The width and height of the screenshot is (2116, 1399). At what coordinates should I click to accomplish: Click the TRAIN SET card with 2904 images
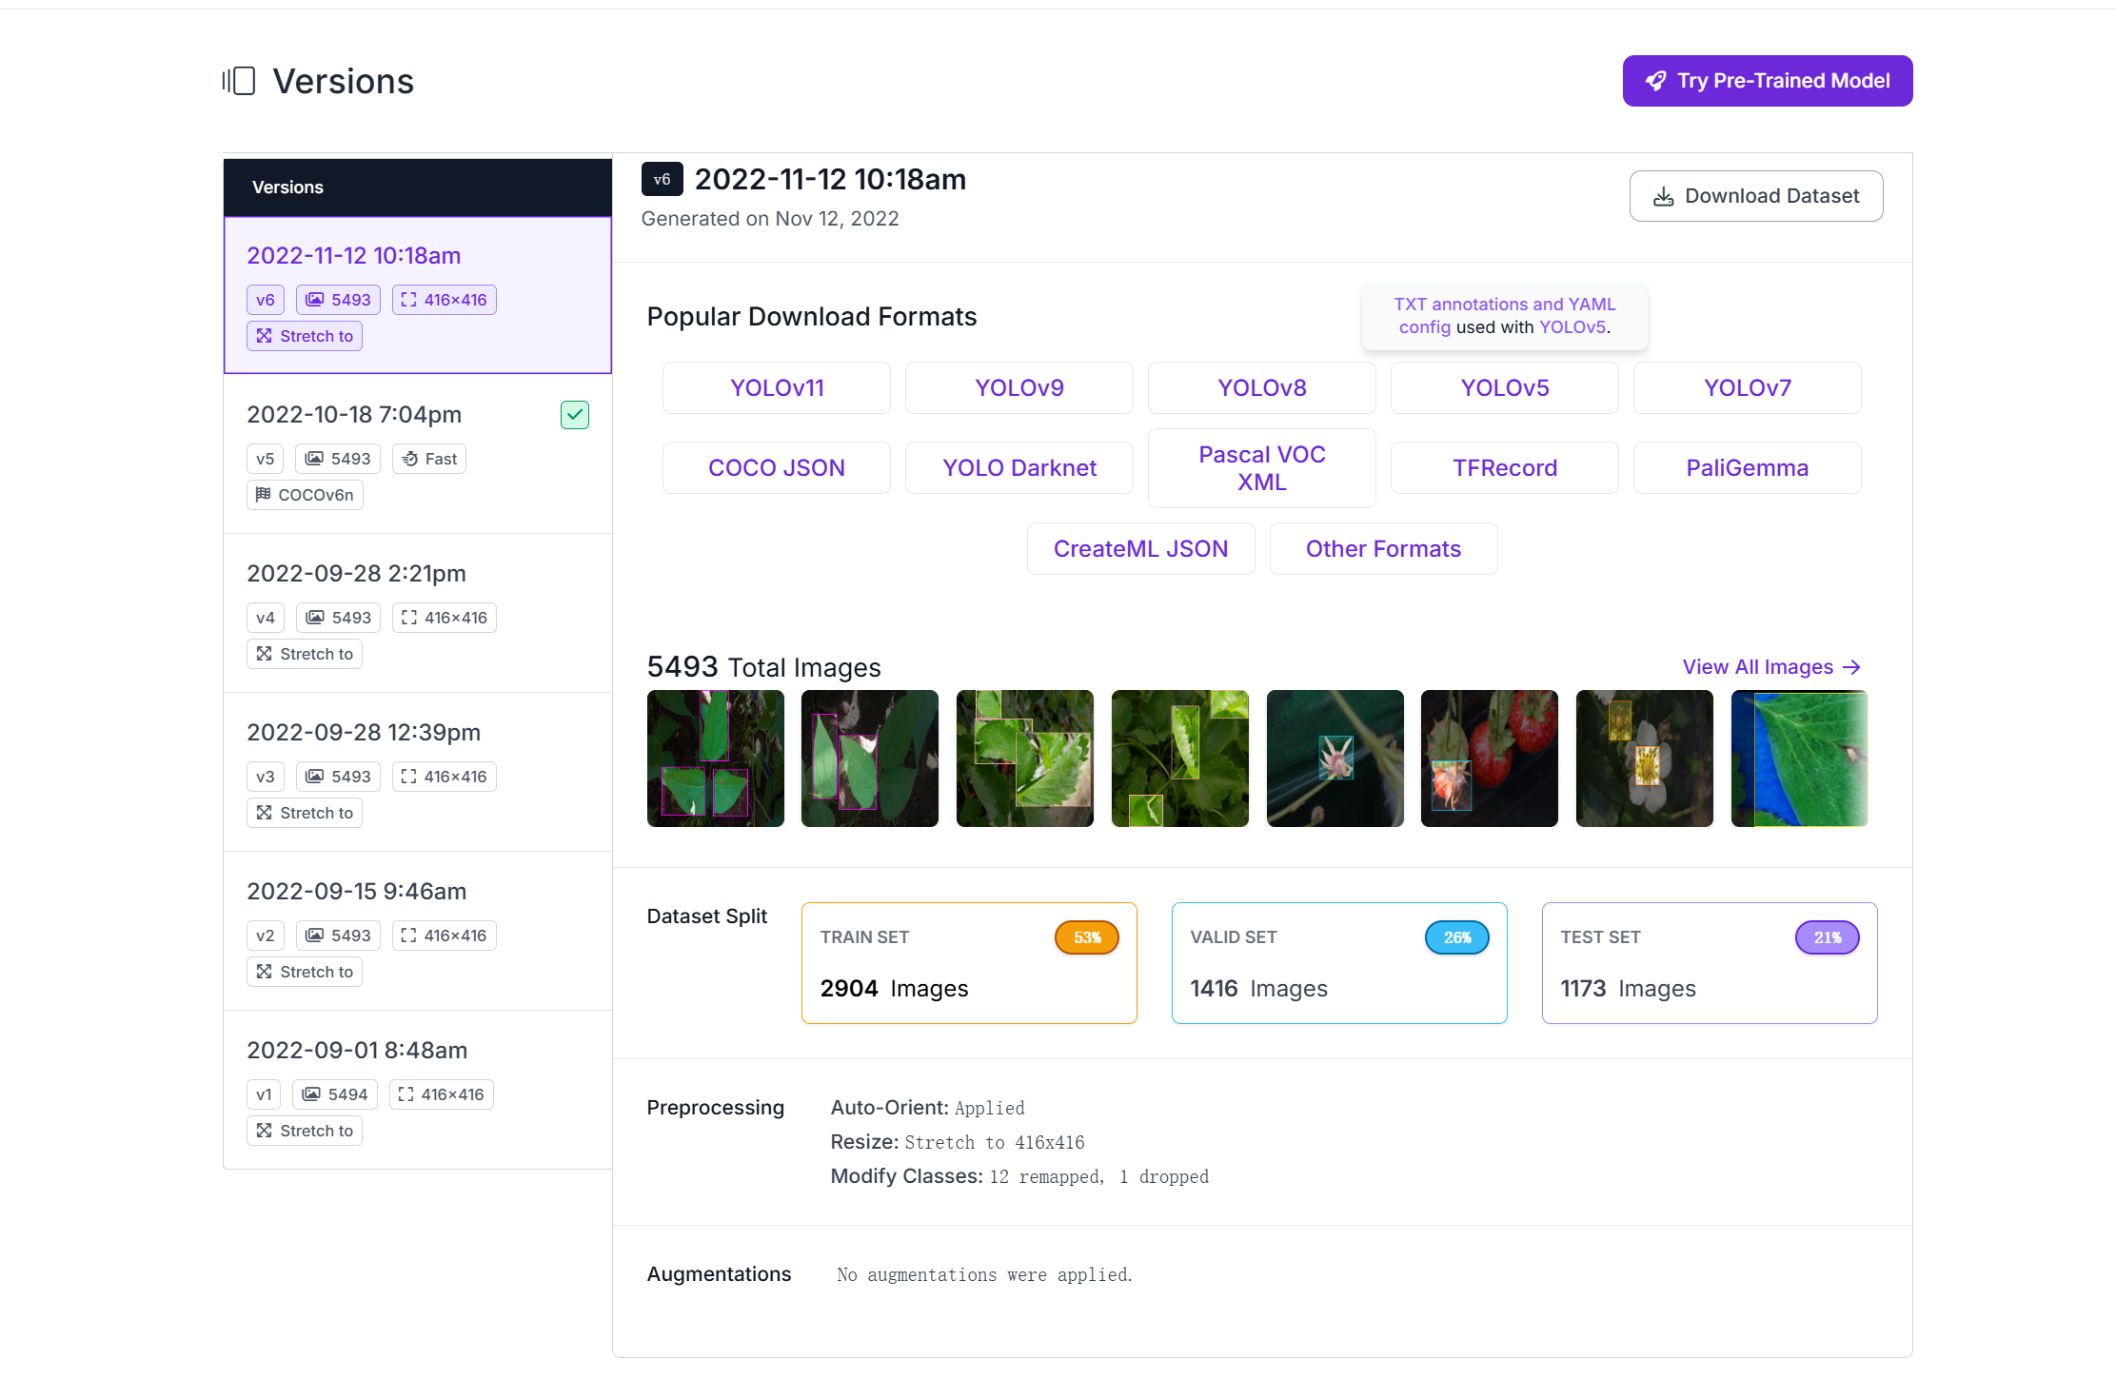click(969, 963)
